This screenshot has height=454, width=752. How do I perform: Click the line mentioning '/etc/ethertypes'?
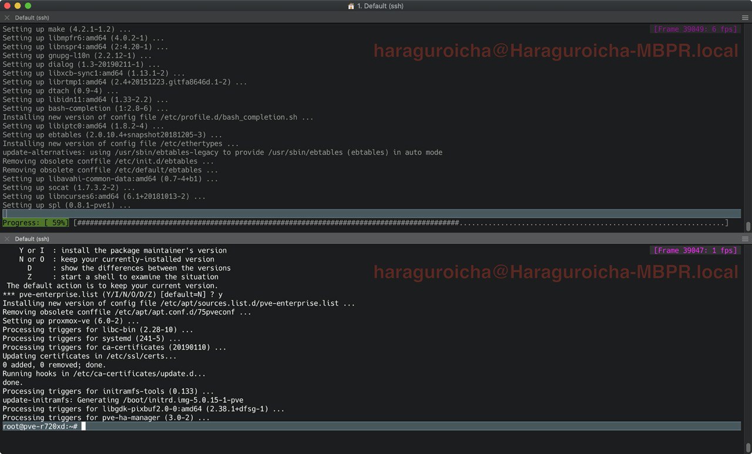(x=121, y=143)
